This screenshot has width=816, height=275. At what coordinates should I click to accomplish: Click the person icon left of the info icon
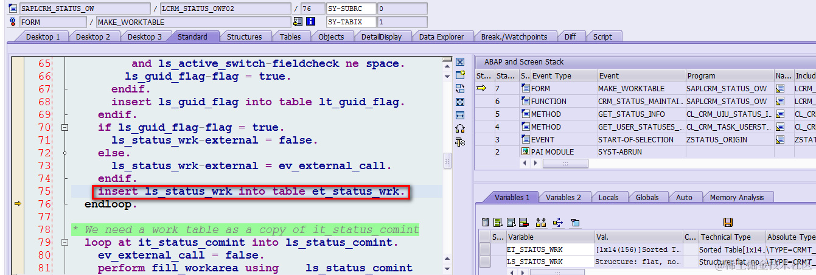point(298,22)
